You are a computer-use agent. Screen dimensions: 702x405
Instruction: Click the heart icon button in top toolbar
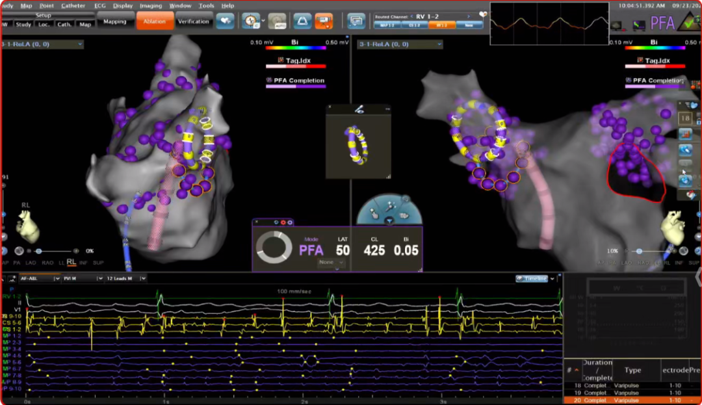pyautogui.click(x=225, y=21)
